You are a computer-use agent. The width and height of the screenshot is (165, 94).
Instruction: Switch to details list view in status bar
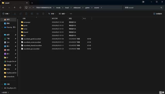pos(161,92)
